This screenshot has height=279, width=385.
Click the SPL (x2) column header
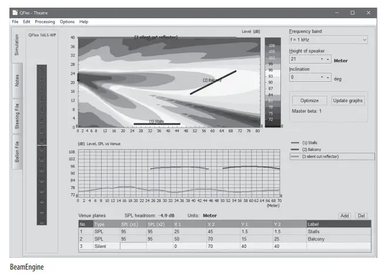coord(160,224)
